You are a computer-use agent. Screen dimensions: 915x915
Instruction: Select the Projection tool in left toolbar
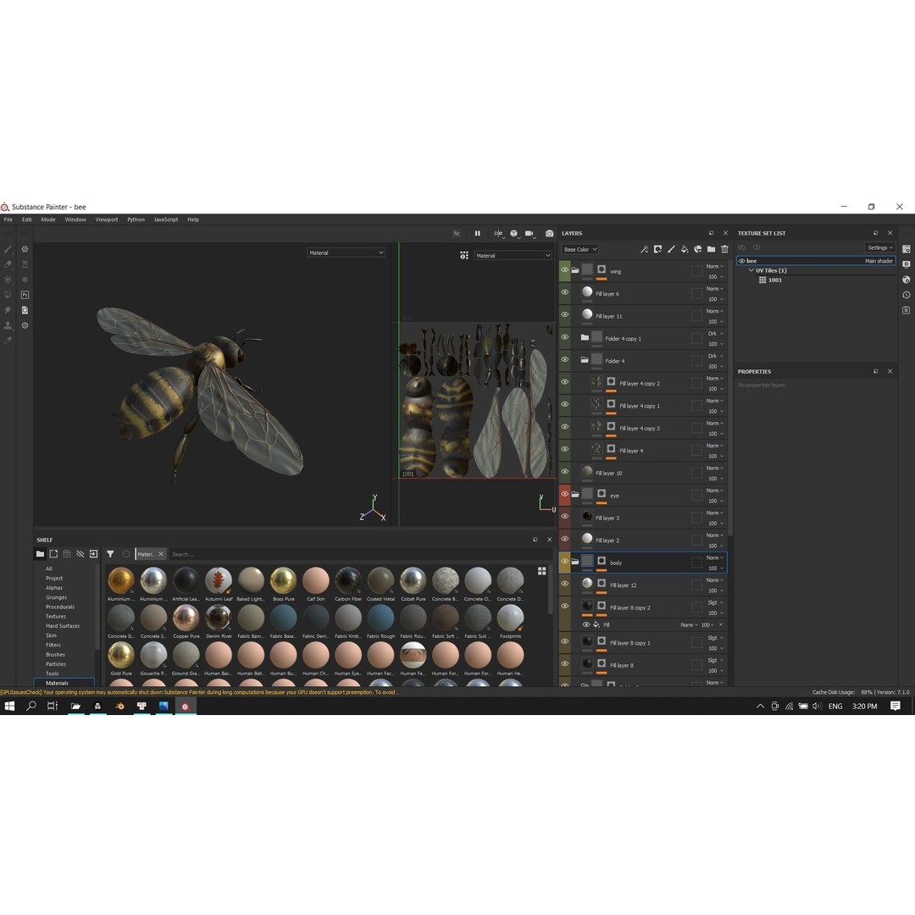click(x=8, y=280)
